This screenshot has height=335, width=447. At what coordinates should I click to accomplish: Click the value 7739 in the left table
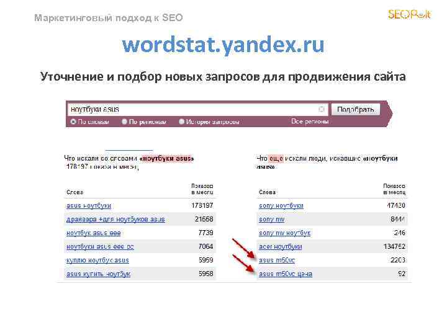coord(205,233)
